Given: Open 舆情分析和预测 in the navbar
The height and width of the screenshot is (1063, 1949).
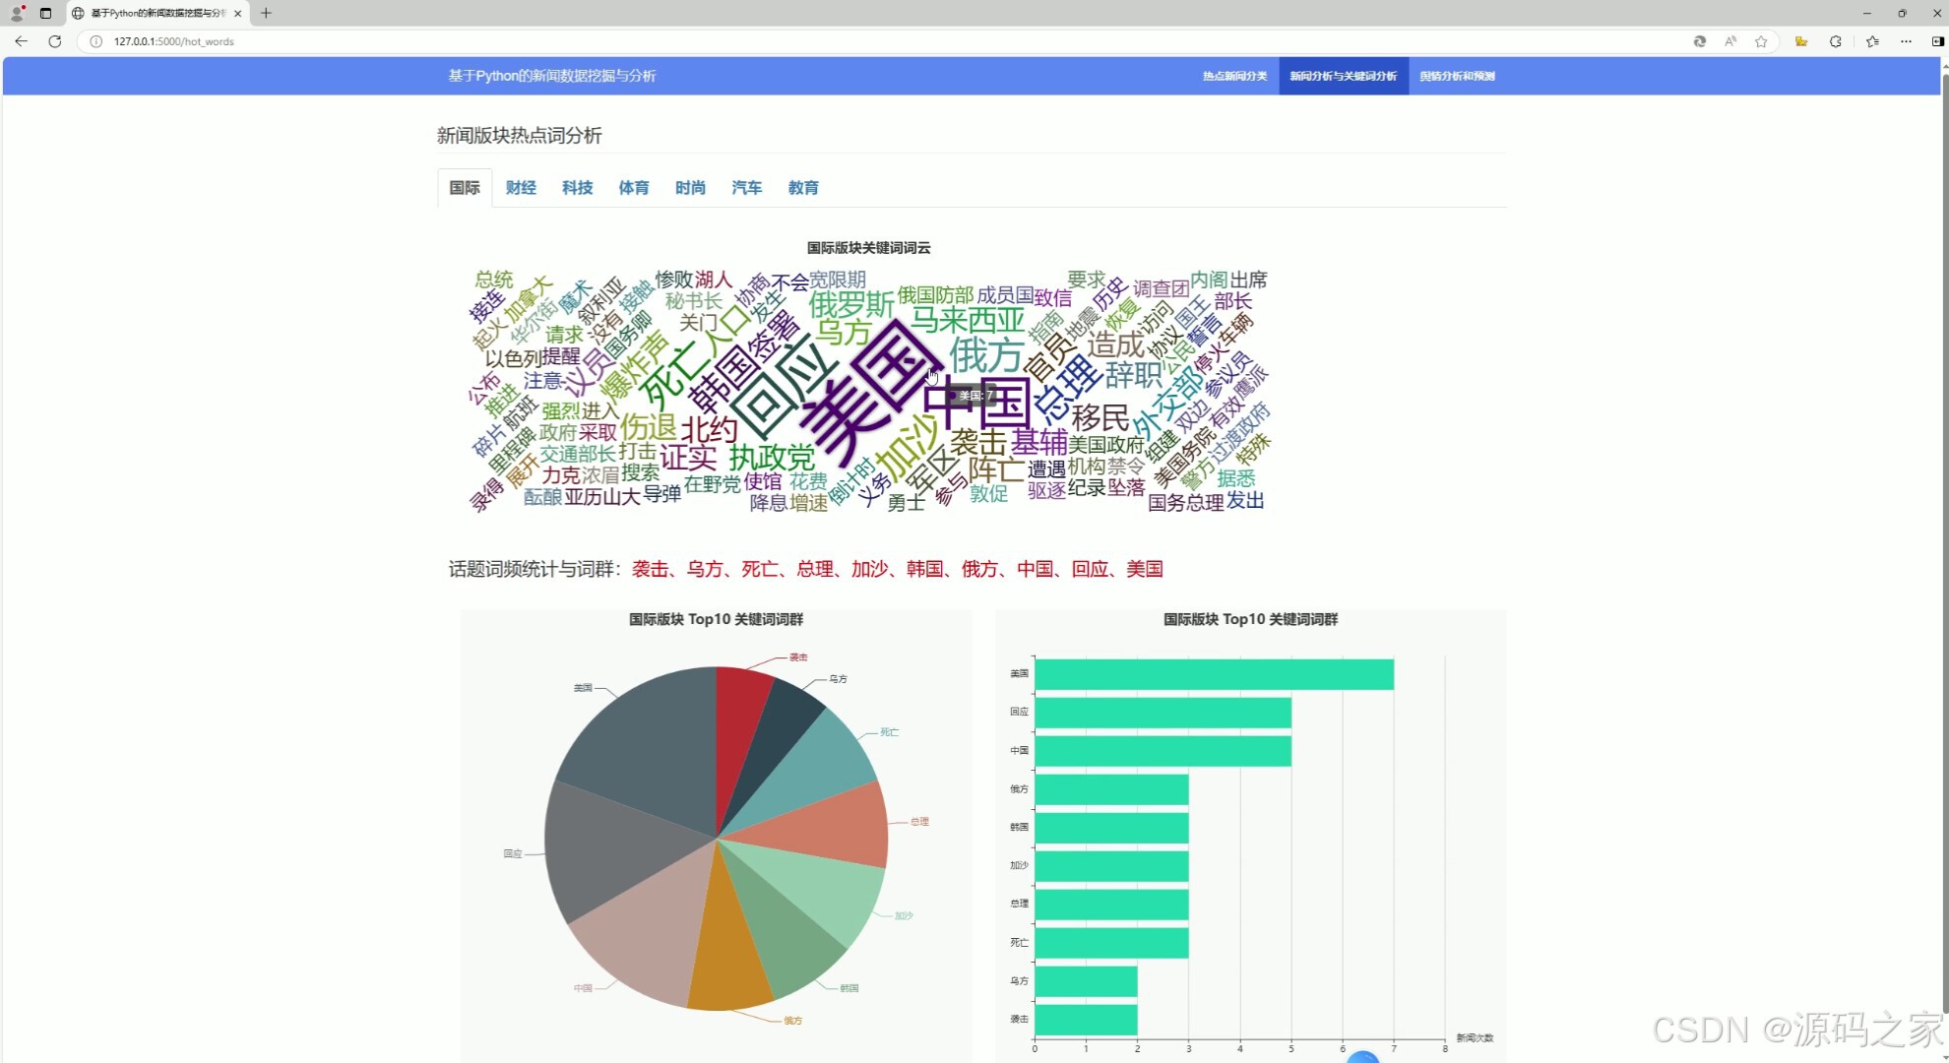Looking at the screenshot, I should [1457, 76].
